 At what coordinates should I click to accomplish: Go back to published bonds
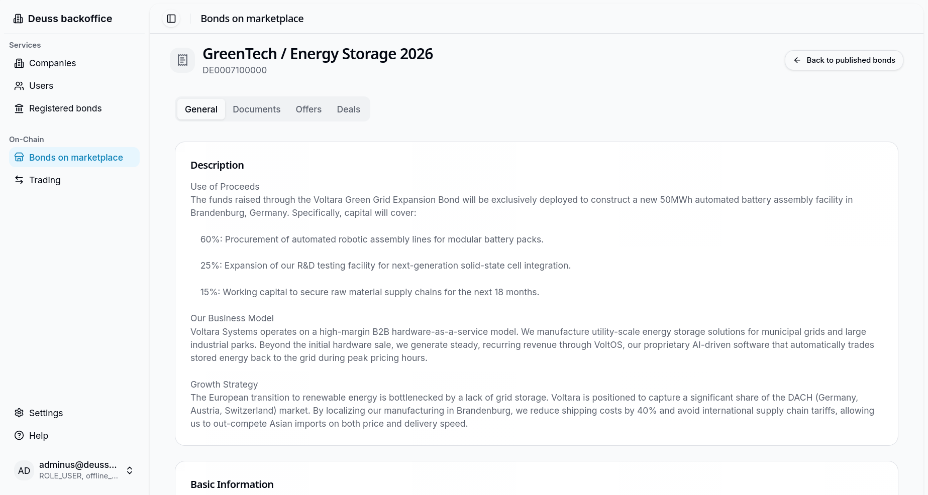pos(844,60)
